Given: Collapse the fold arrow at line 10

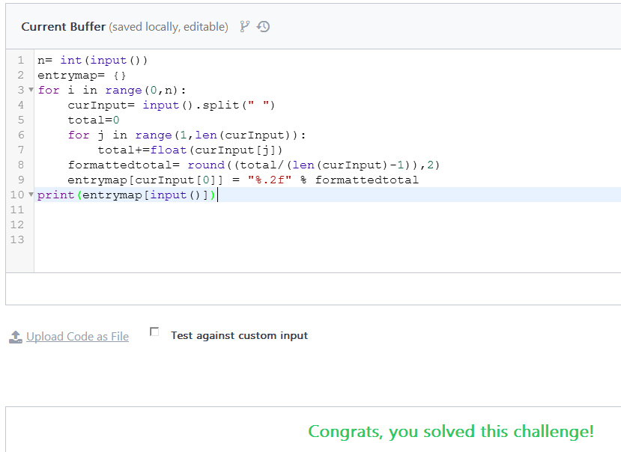Looking at the screenshot, I should (31, 195).
